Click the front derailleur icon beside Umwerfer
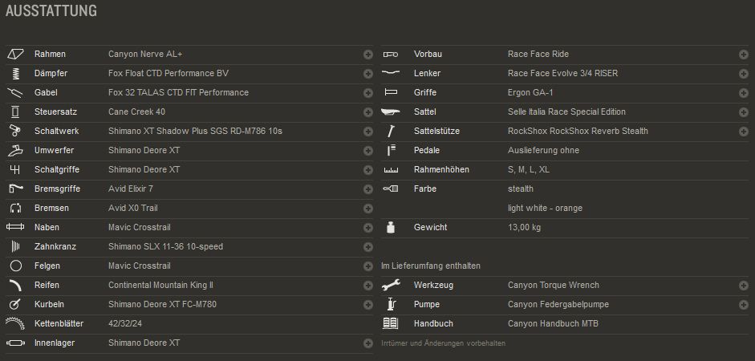Image resolution: width=755 pixels, height=361 pixels. (15, 150)
